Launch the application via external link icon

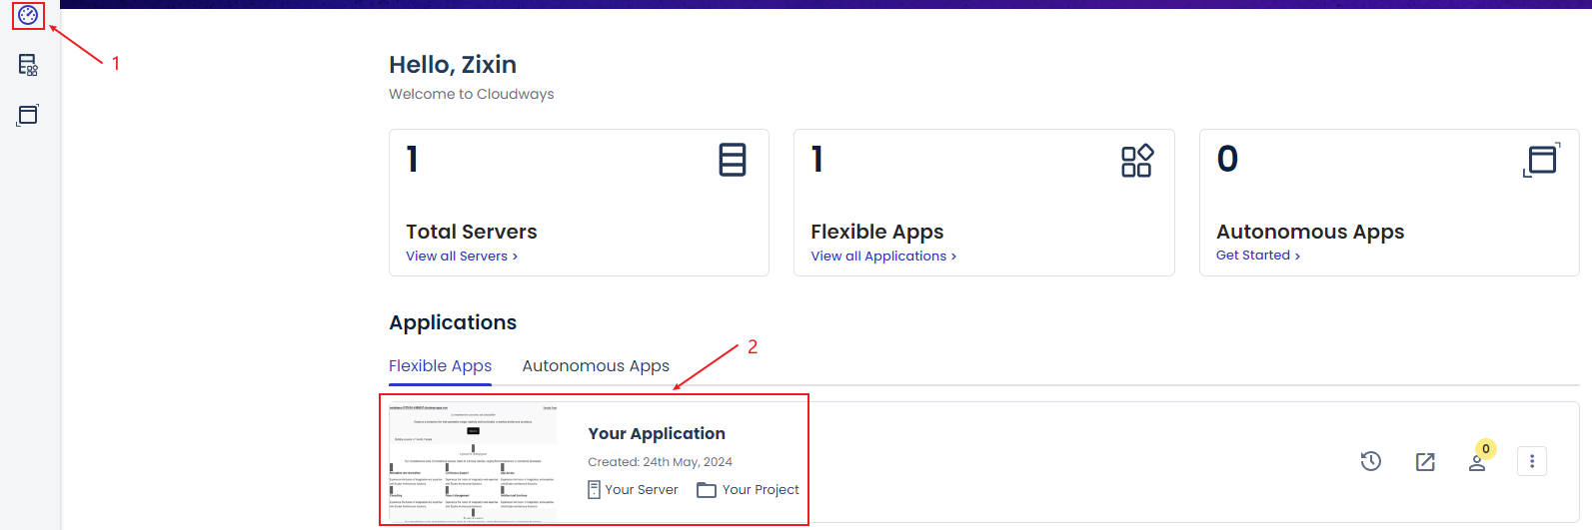coord(1425,461)
